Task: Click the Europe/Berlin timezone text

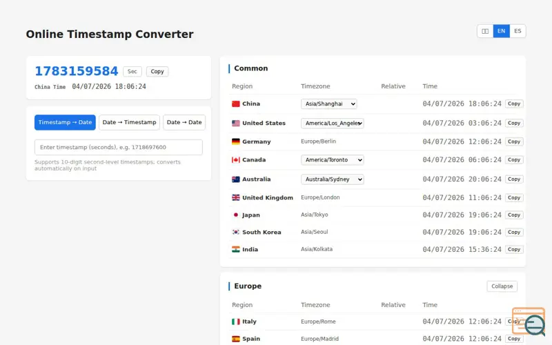Action: pyautogui.click(x=318, y=141)
